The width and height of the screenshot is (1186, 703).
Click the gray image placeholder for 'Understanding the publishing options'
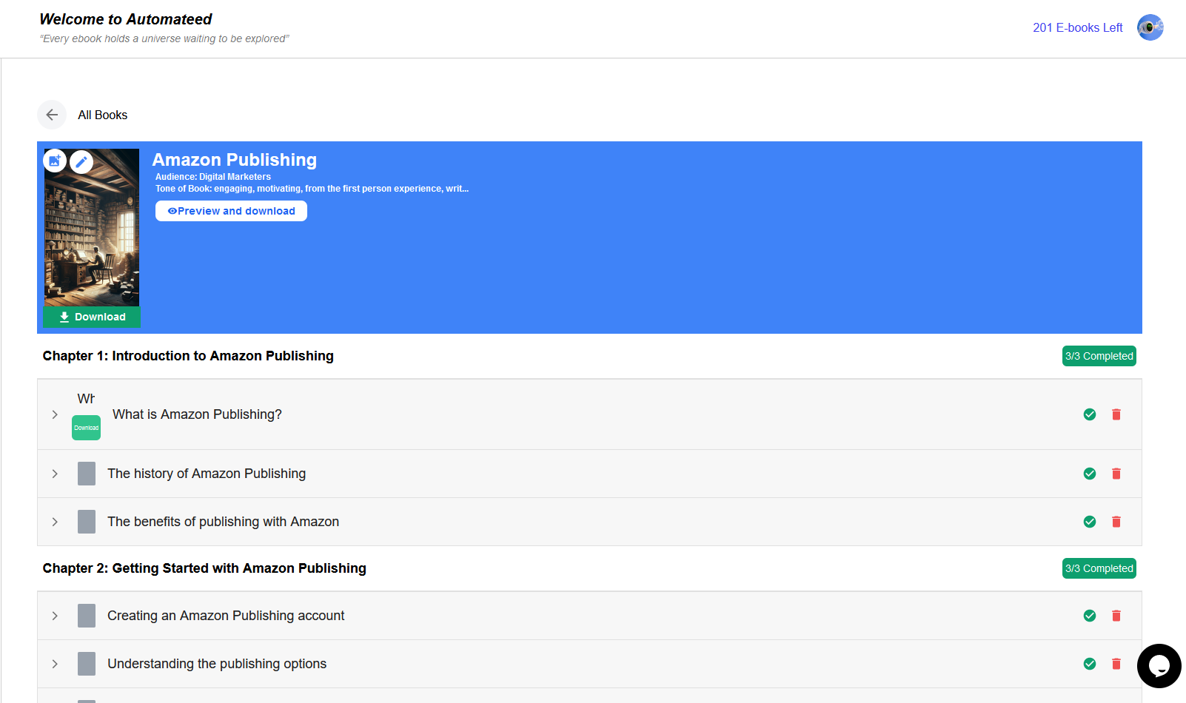[x=87, y=664]
